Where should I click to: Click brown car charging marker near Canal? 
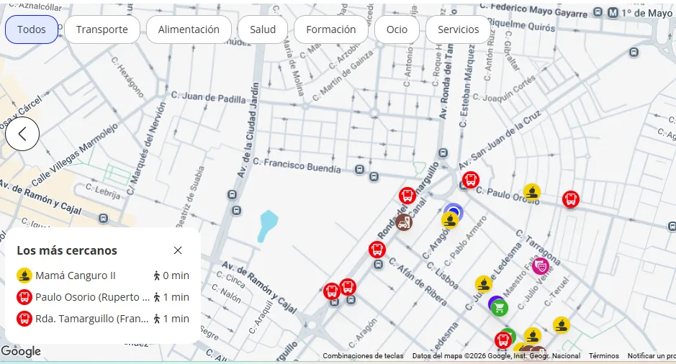404,222
